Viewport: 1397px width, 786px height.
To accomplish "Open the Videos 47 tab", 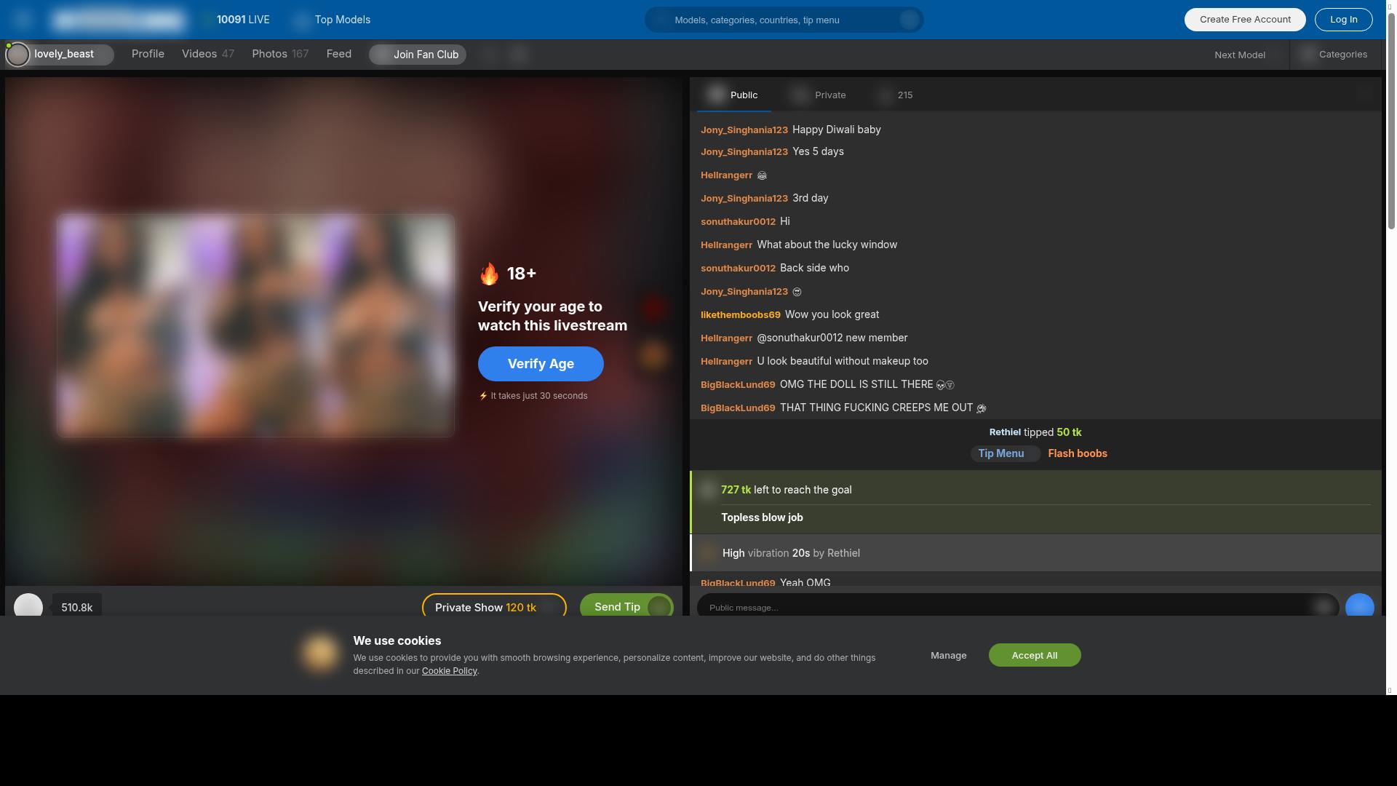I will tap(207, 54).
